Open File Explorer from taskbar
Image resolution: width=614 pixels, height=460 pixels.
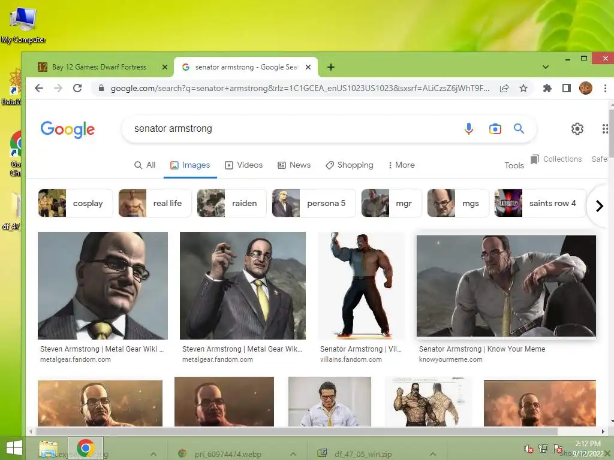point(48,448)
